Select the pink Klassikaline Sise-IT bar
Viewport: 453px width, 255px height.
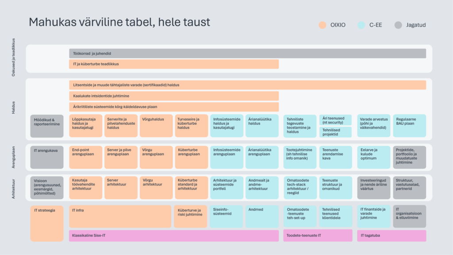pos(174,236)
